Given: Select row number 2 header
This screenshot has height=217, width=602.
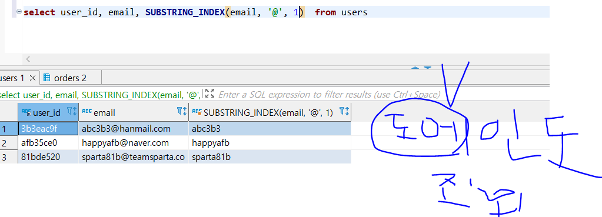Looking at the screenshot, I should tap(8, 143).
